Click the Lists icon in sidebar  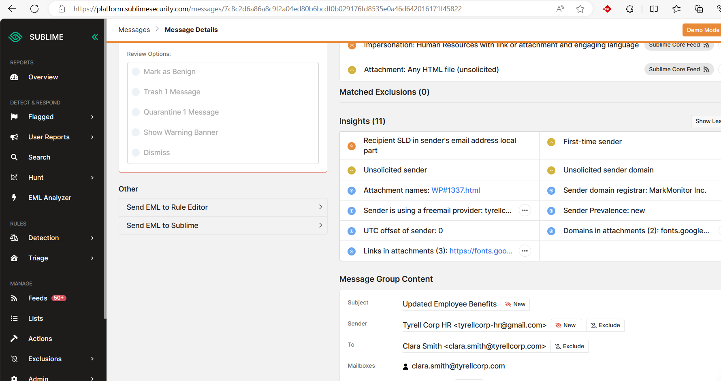click(x=14, y=318)
